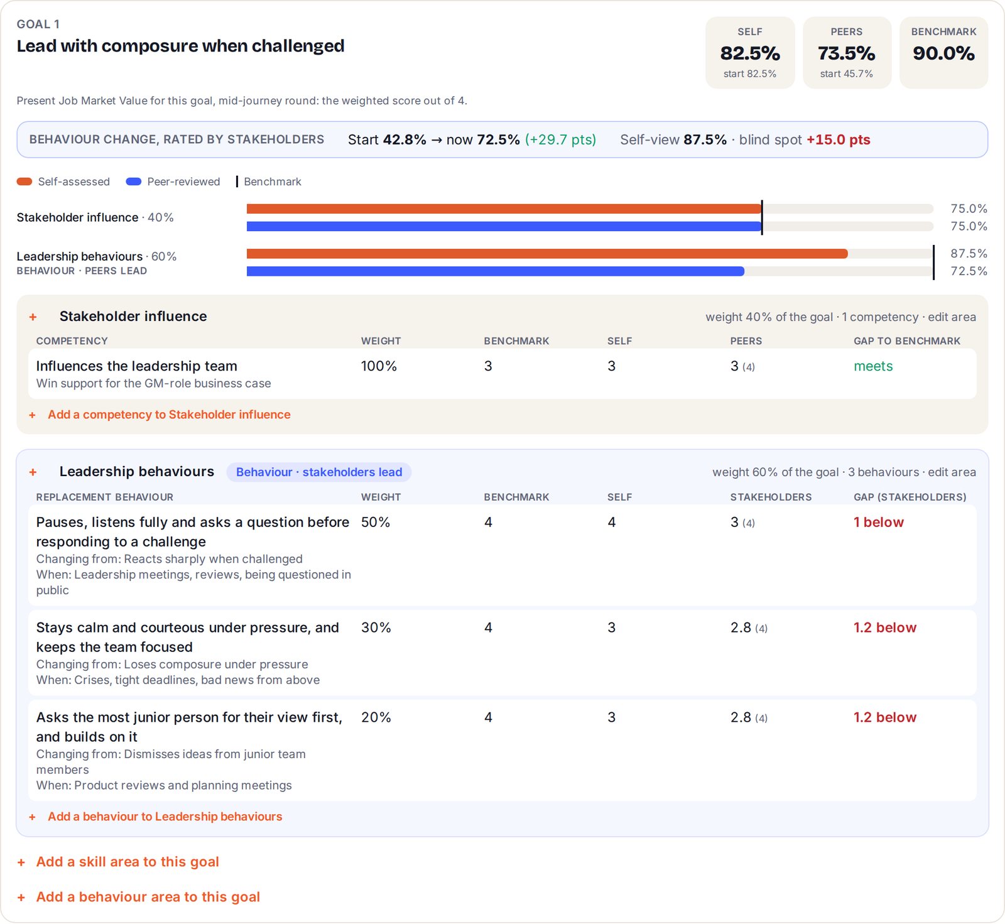Screen dimensions: 1005x924
Task: Select the SELF 82.5% score card
Action: point(750,53)
